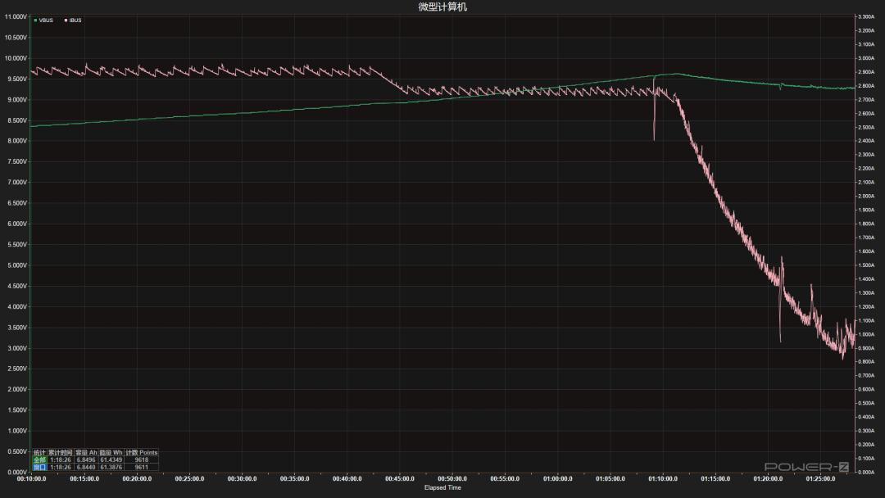Click the chart title 微型计算机

point(442,7)
